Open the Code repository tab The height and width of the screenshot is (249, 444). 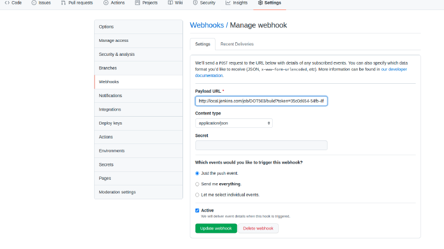point(13,3)
